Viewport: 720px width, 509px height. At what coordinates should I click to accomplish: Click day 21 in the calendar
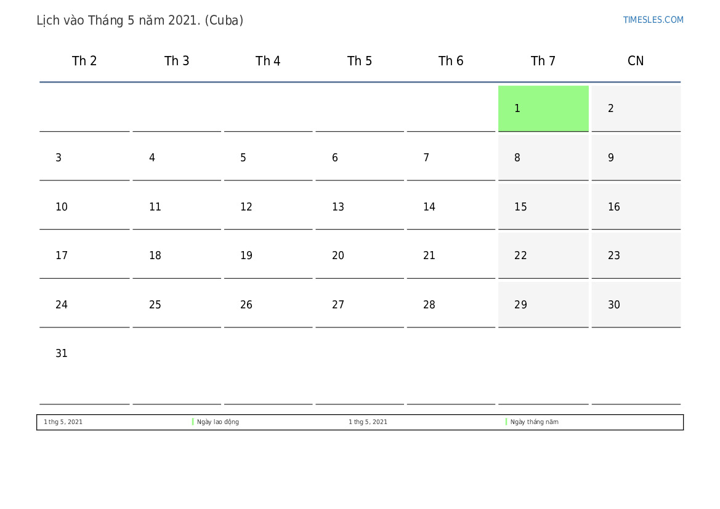(451, 255)
